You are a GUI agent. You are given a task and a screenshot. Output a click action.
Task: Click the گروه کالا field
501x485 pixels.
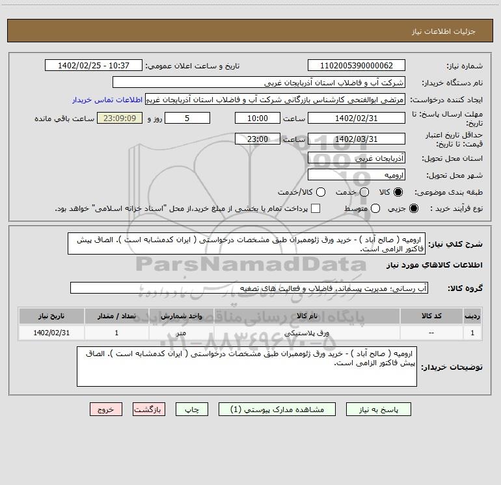[249, 288]
